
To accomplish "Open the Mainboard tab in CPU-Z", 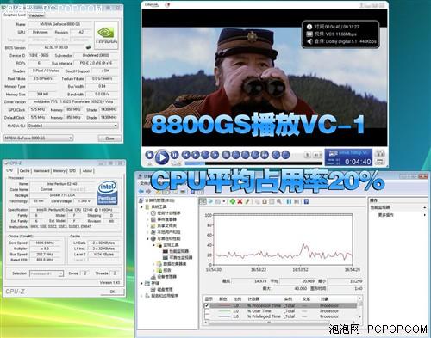I will 41,171.
